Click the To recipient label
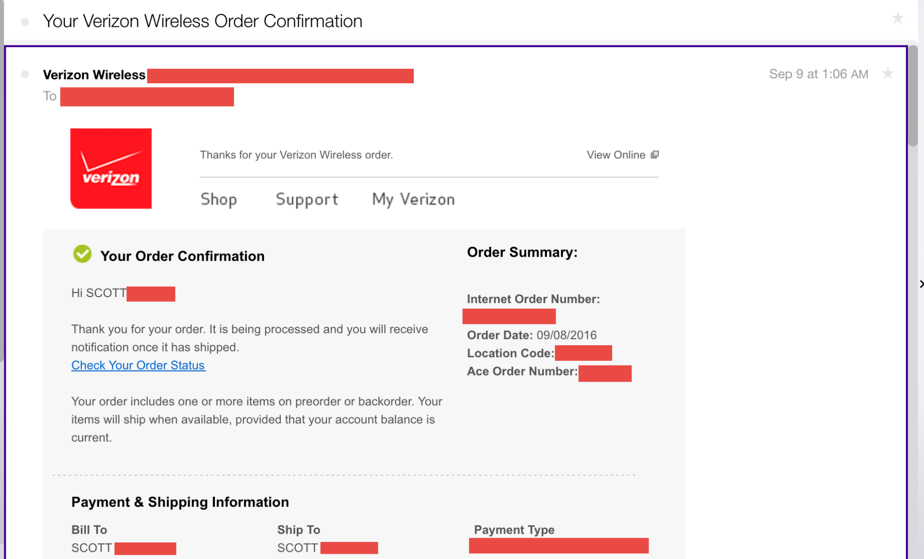 coord(50,96)
